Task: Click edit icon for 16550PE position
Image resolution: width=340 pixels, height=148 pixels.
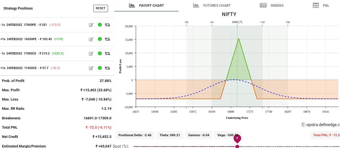Action: pyautogui.click(x=91, y=39)
